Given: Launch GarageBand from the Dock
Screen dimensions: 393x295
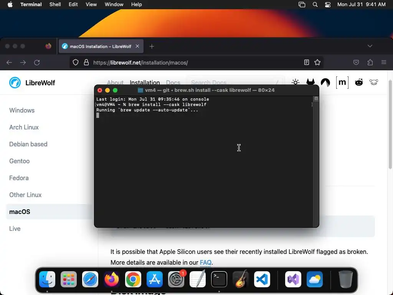Looking at the screenshot, I should [241, 279].
